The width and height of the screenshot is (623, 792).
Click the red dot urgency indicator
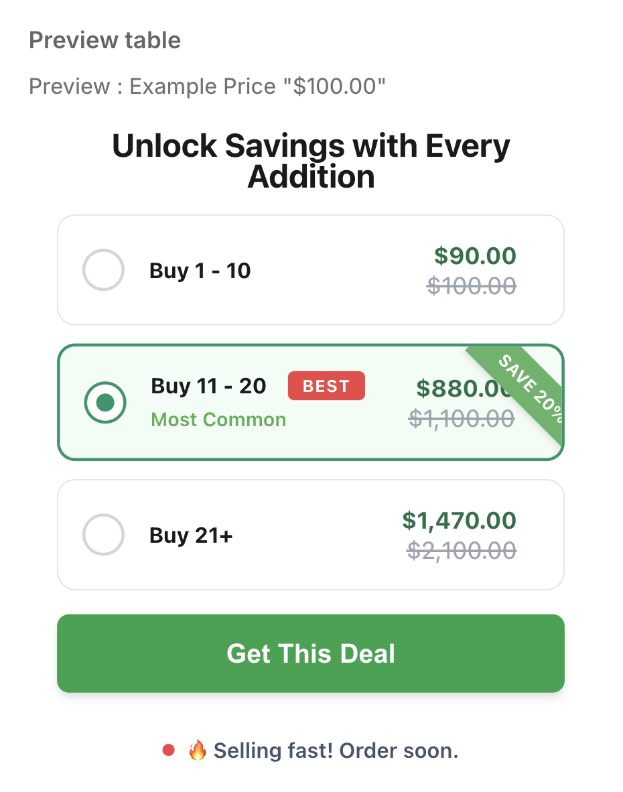coord(169,750)
